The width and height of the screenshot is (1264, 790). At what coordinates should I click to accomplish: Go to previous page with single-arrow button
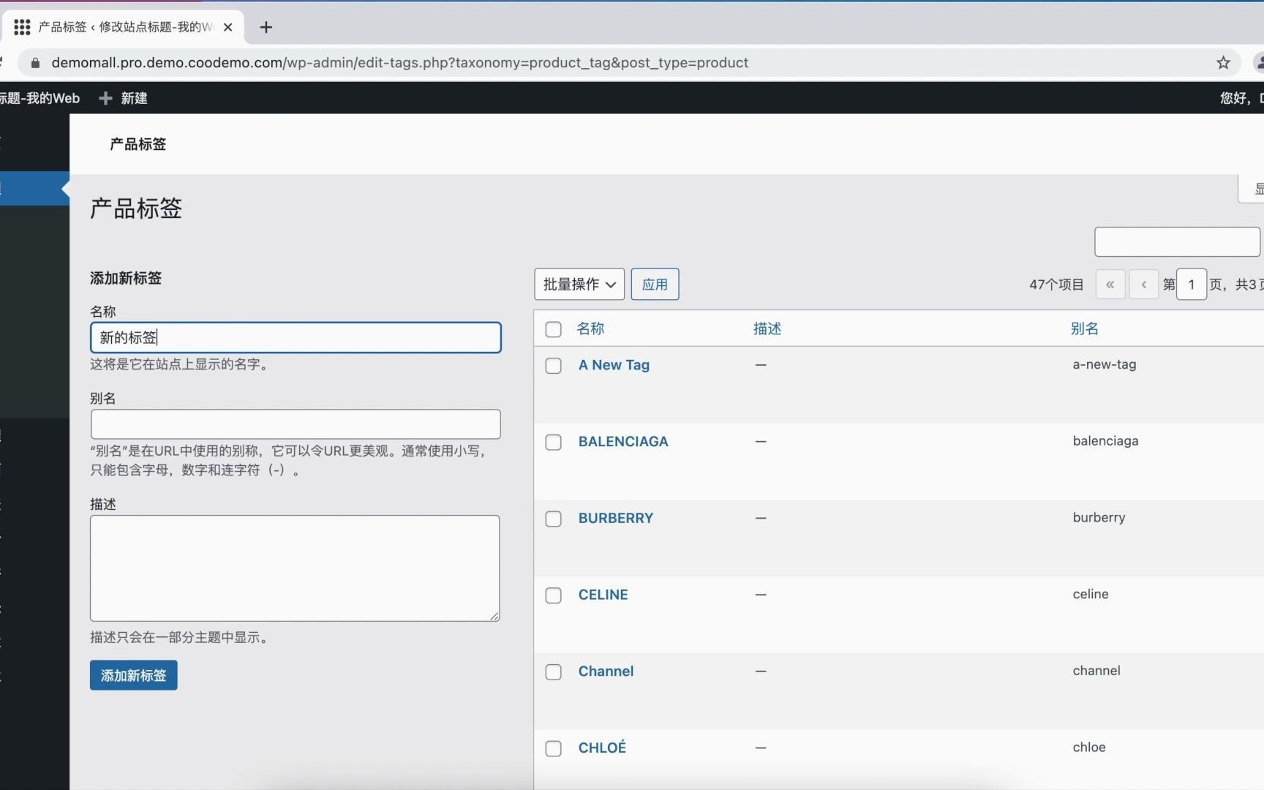[1144, 285]
